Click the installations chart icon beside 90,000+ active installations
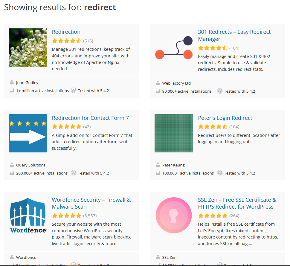 click(x=158, y=91)
